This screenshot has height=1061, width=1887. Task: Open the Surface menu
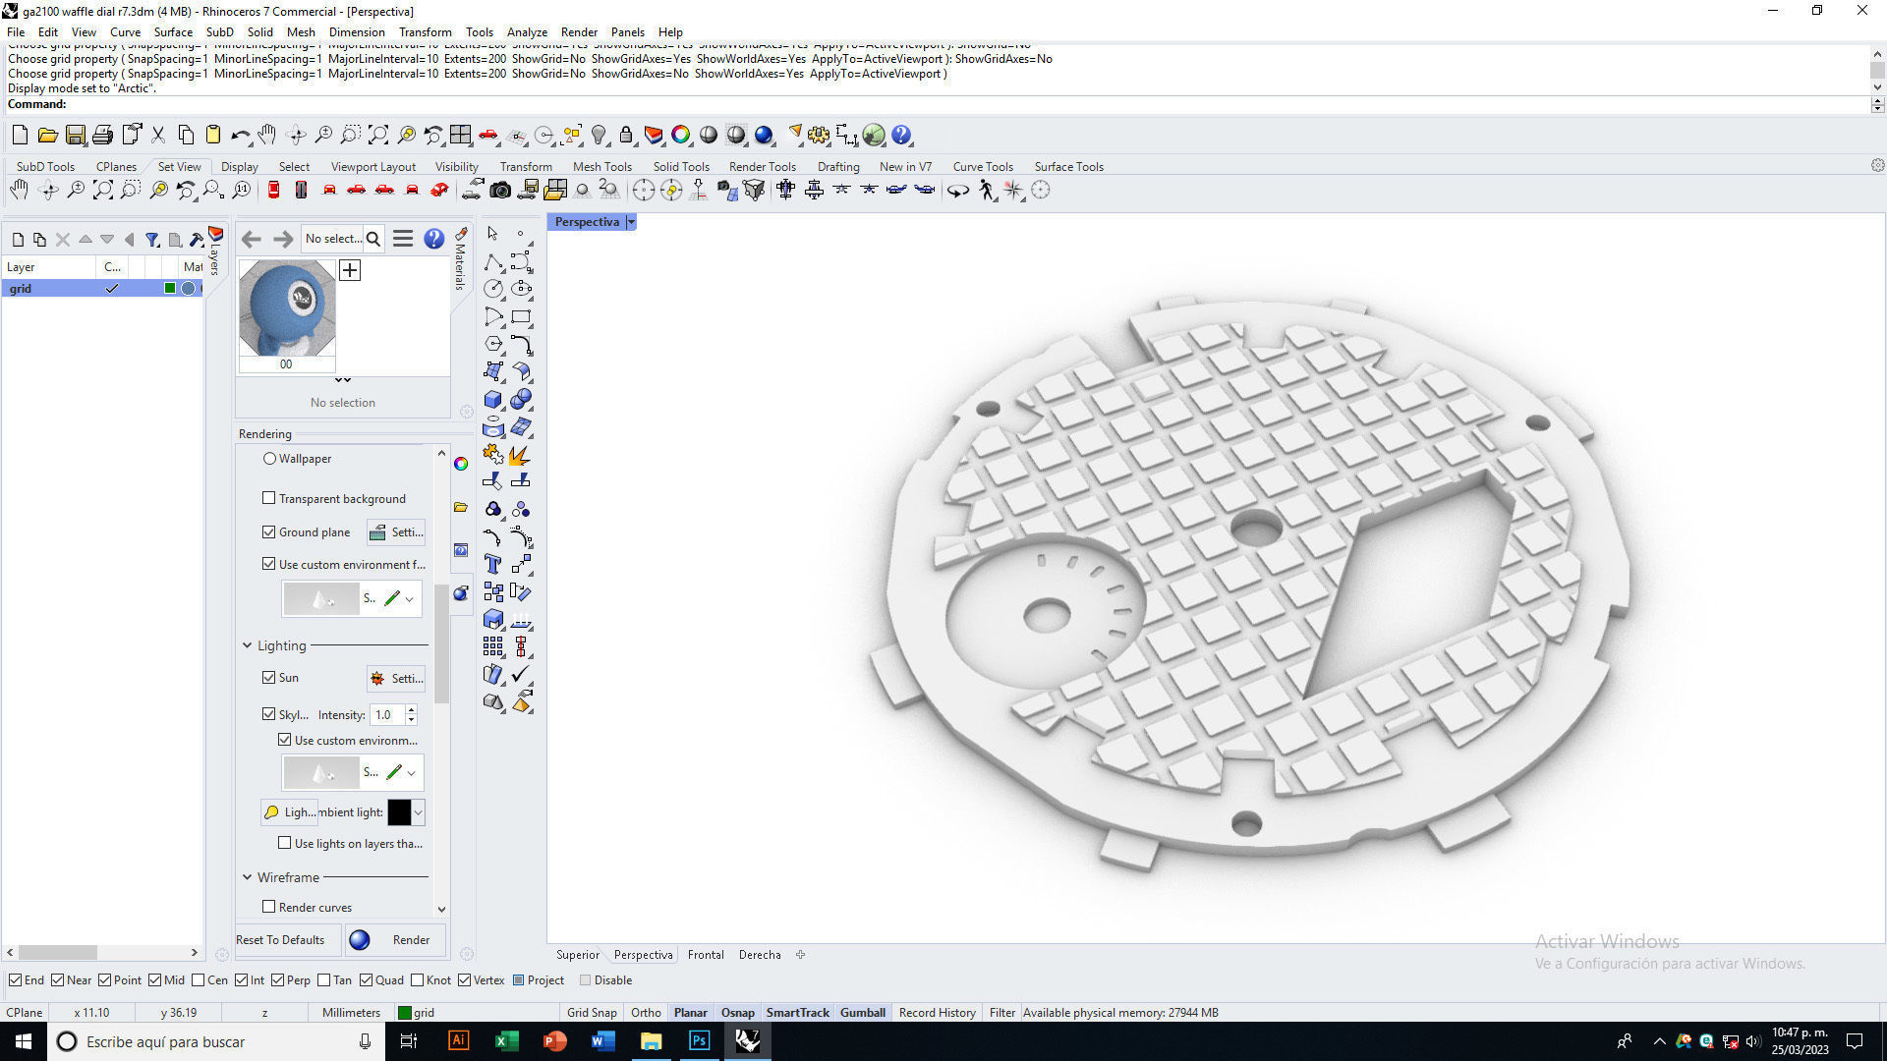tap(173, 31)
